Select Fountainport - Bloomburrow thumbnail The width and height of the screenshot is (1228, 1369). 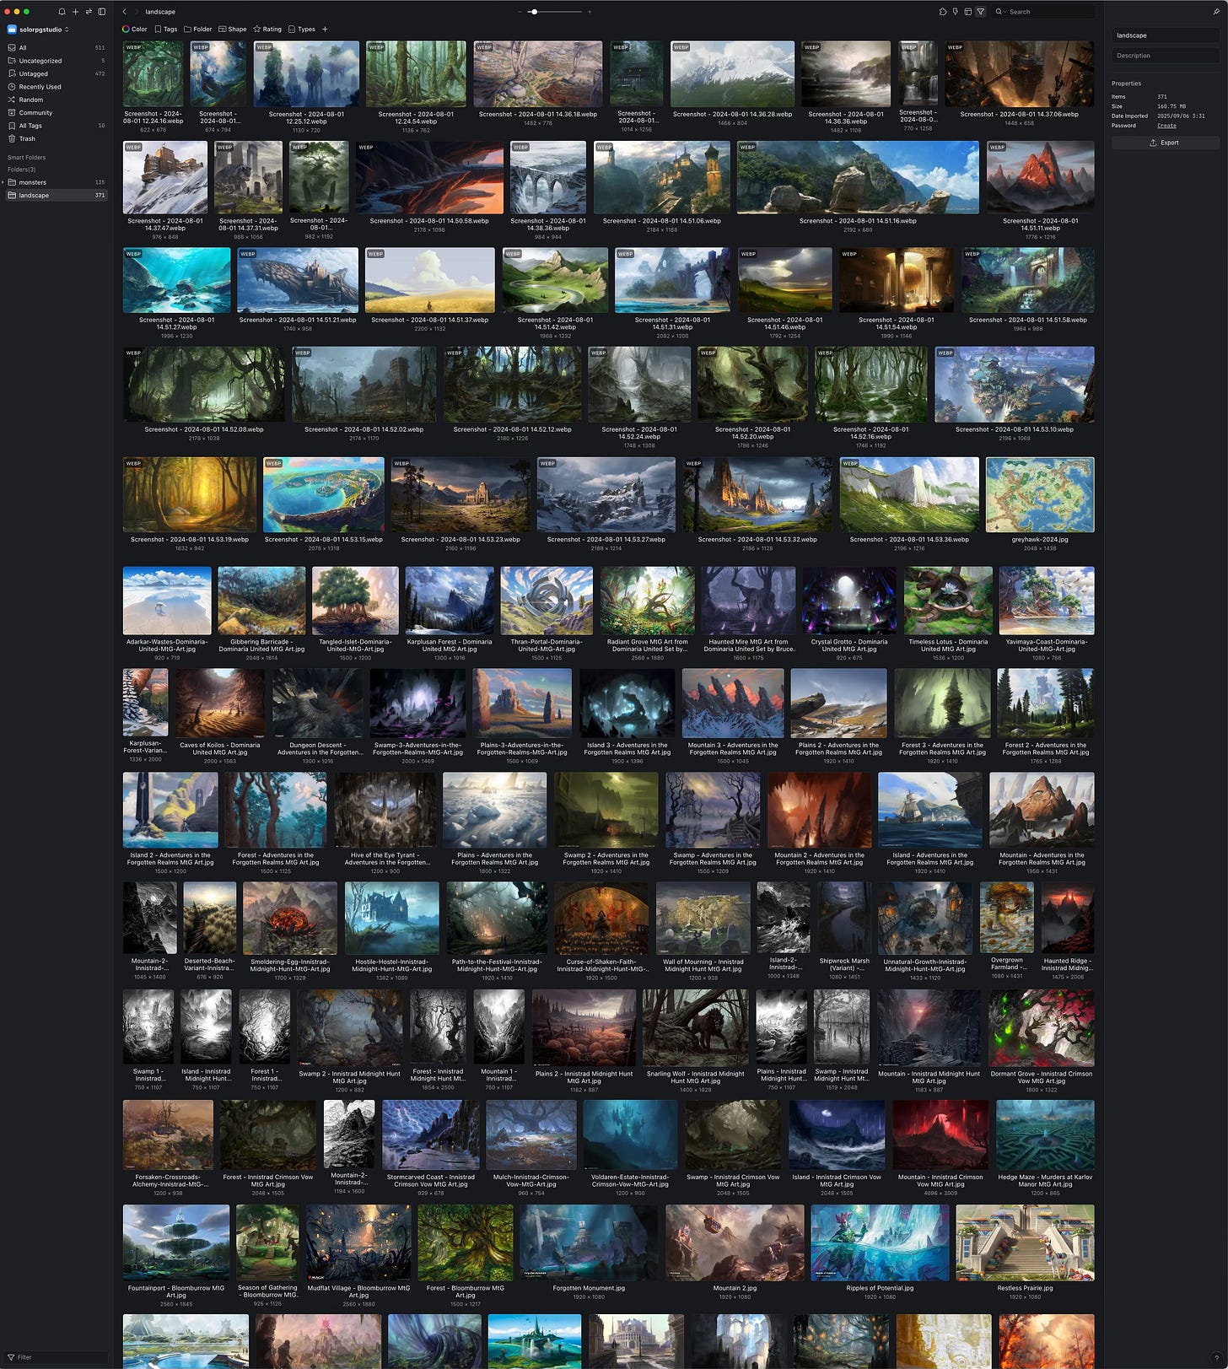tap(175, 1242)
